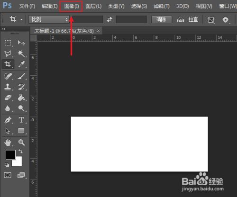Viewport: 237px width, 197px height.
Task: Select the Paint Bucket tool
Action: [x=21, y=98]
